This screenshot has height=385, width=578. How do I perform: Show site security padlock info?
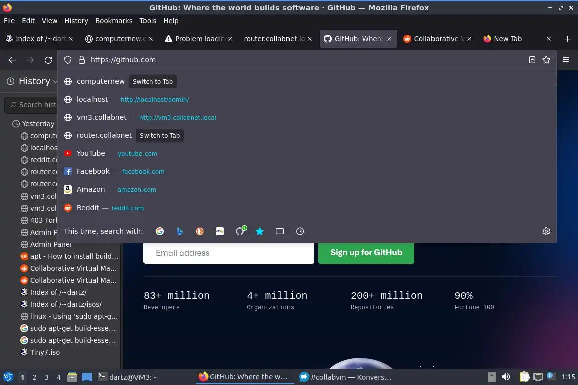coord(82,60)
